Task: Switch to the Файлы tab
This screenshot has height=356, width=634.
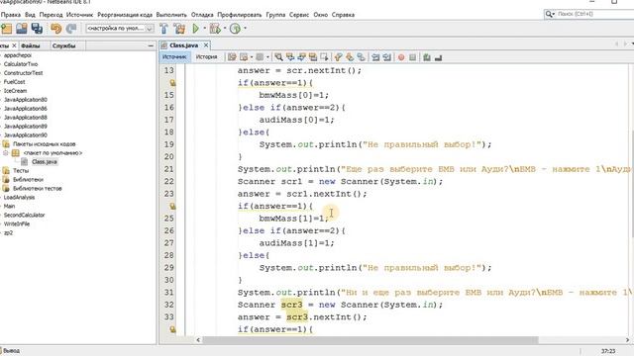Action: pyautogui.click(x=31, y=45)
